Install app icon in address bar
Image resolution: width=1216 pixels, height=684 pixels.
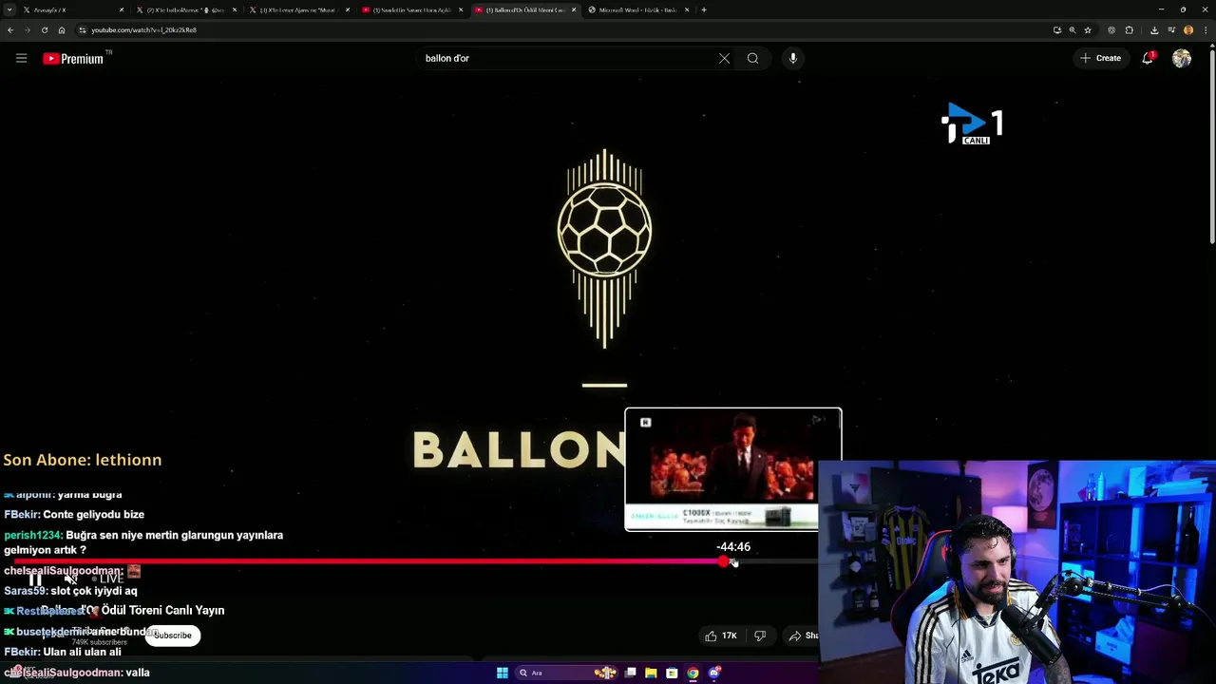click(1056, 29)
